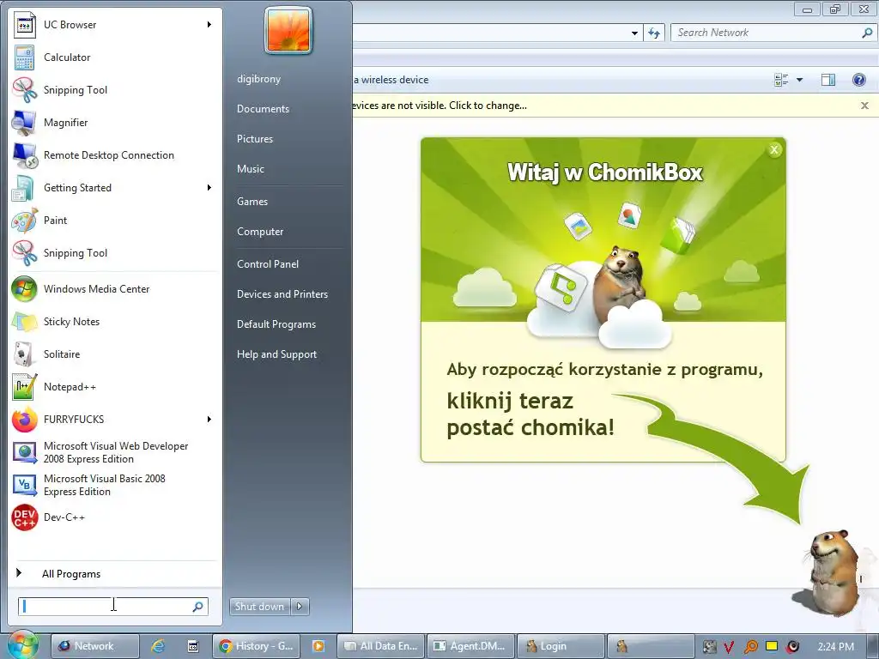Open Computer from Start menu
This screenshot has height=659, width=879.
coord(260,232)
